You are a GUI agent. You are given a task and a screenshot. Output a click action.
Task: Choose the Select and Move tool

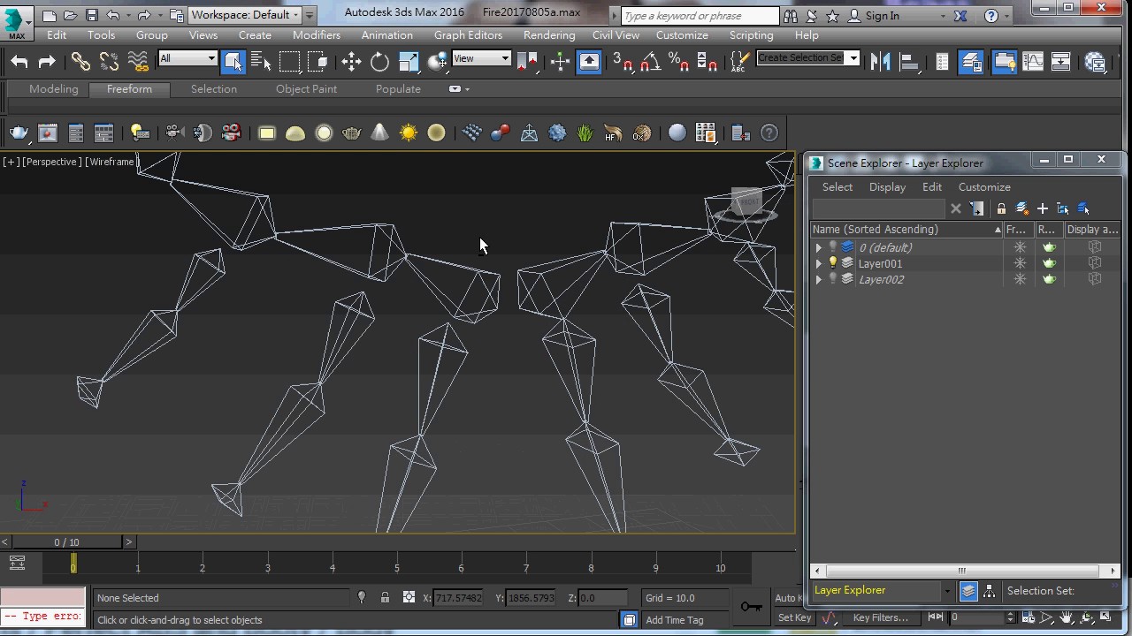click(352, 61)
